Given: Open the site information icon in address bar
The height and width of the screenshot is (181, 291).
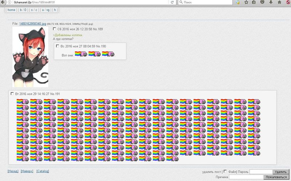Looking at the screenshot, I should pyautogui.click(x=9, y=3).
